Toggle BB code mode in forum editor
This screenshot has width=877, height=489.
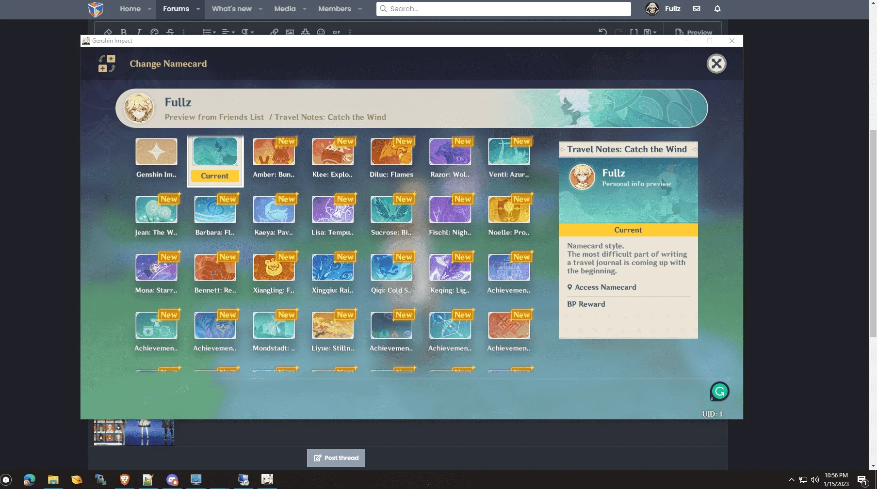pos(633,32)
